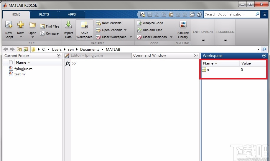Click the Switch Windows icon
This screenshot has height=161, width=270.
192,14
